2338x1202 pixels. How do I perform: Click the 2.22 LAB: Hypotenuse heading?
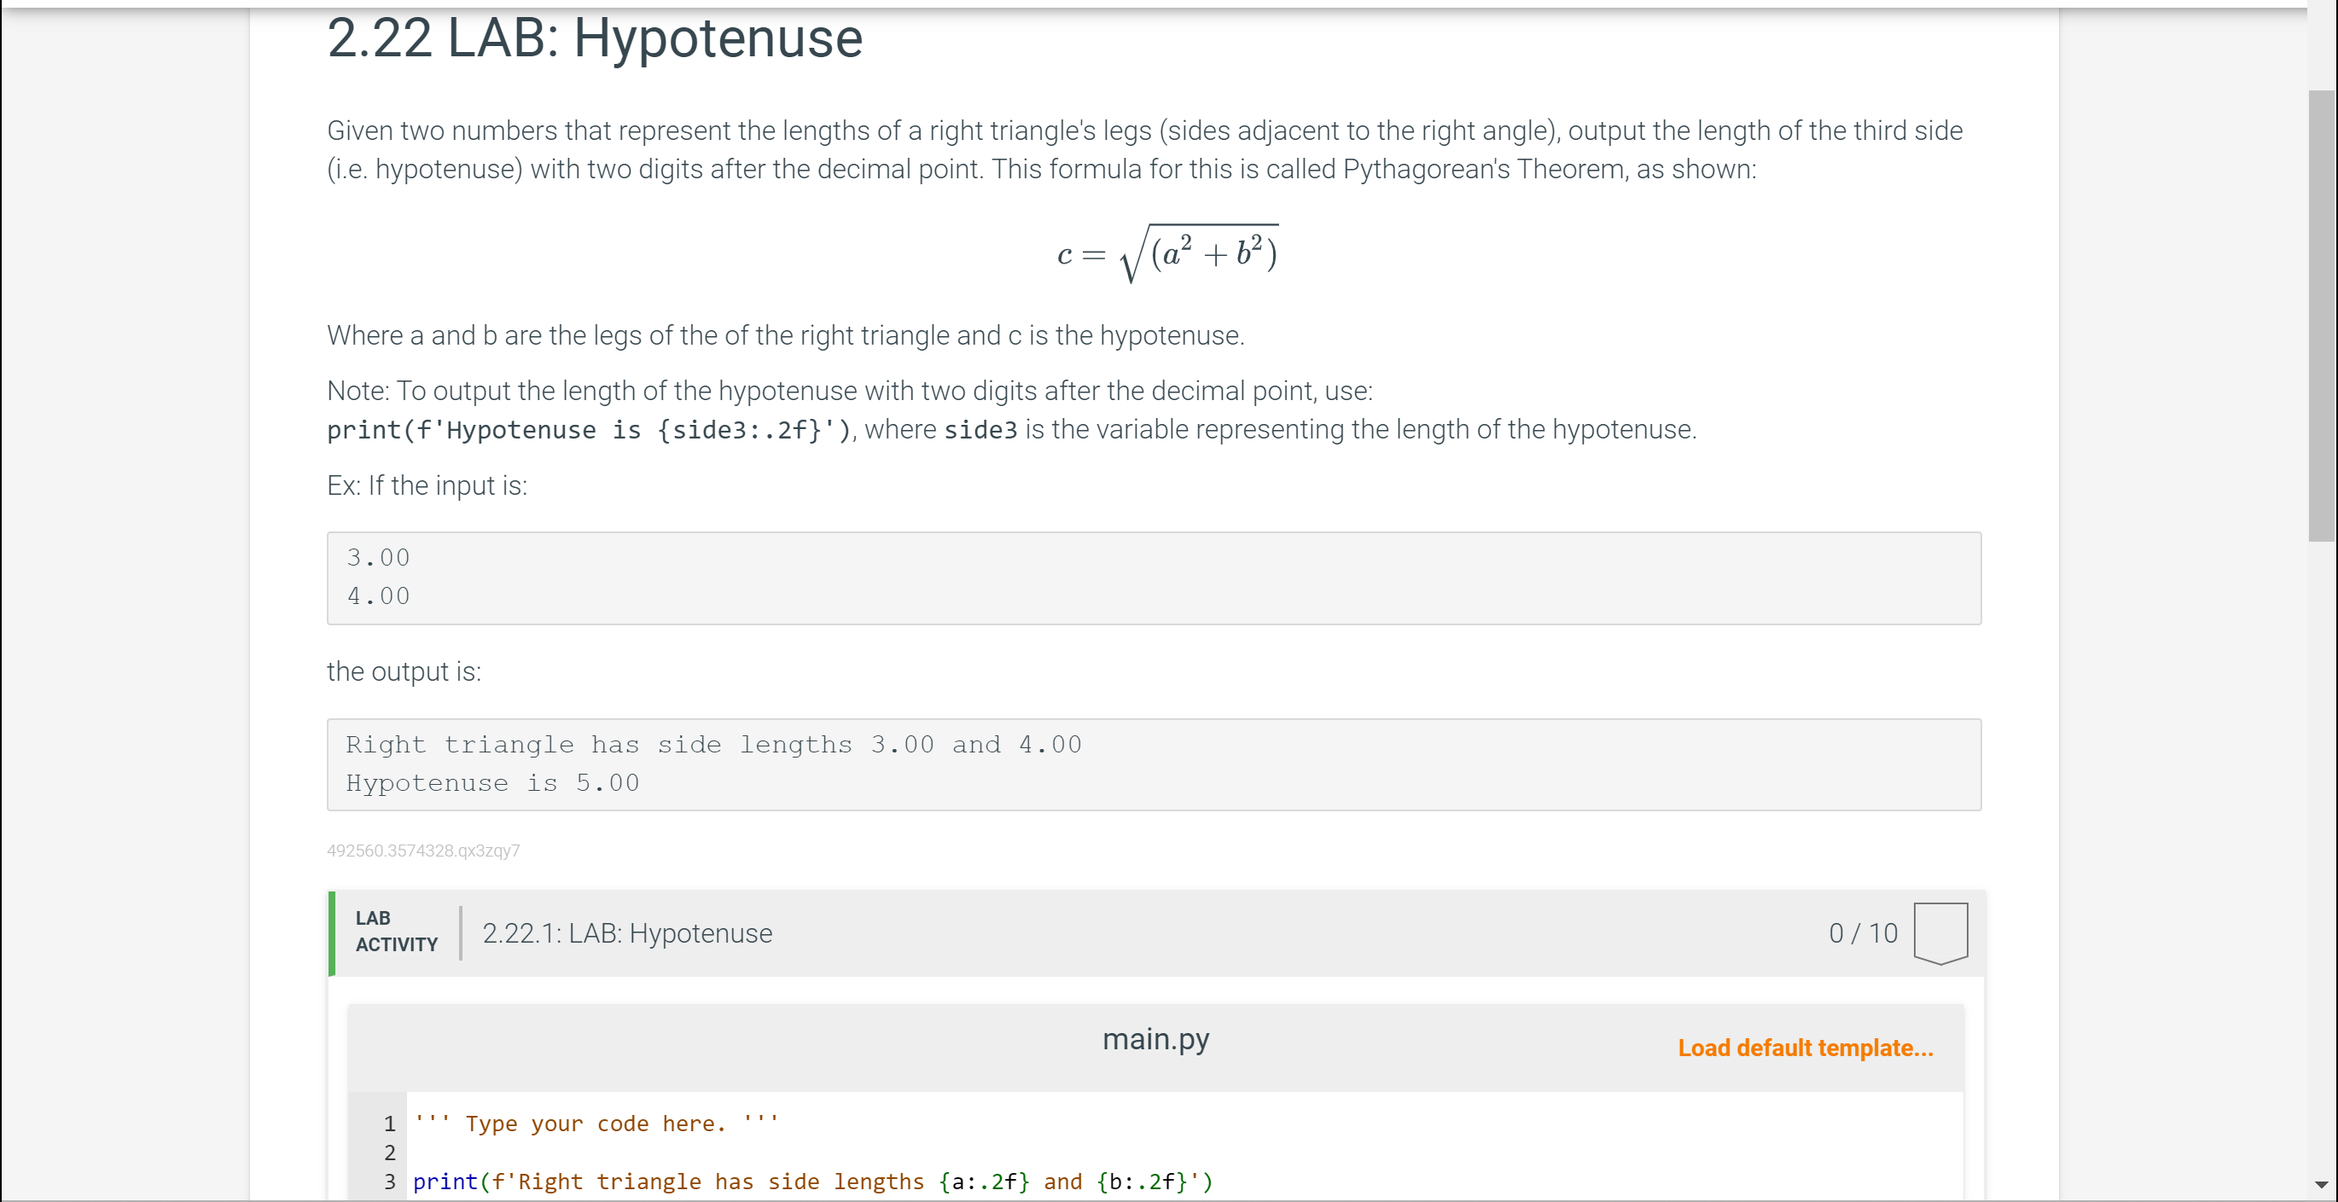(595, 38)
